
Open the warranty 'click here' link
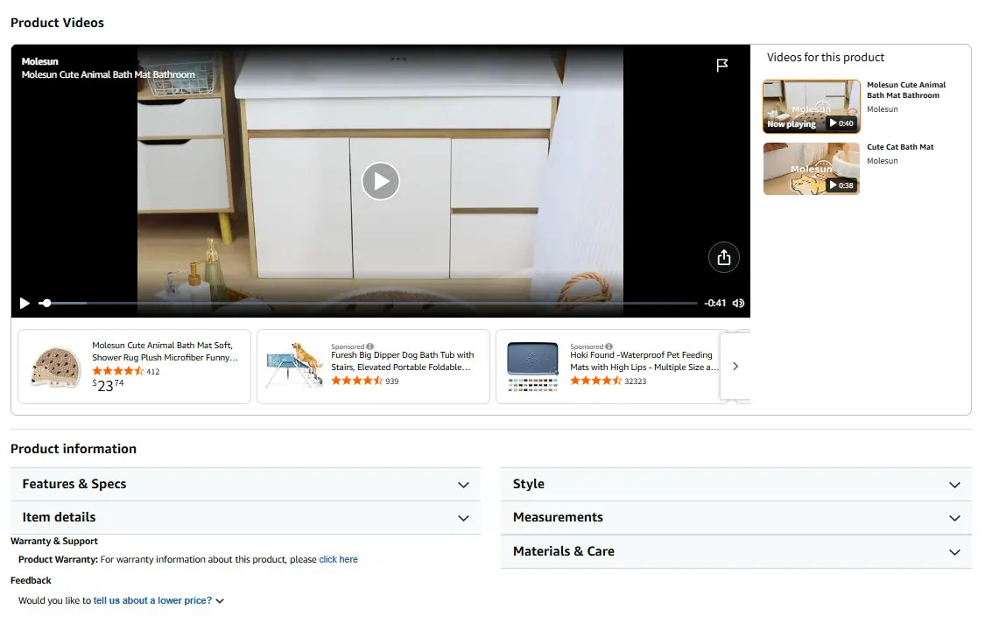338,560
